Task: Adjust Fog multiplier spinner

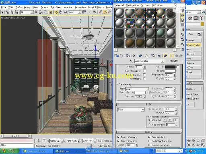Action: point(175,75)
